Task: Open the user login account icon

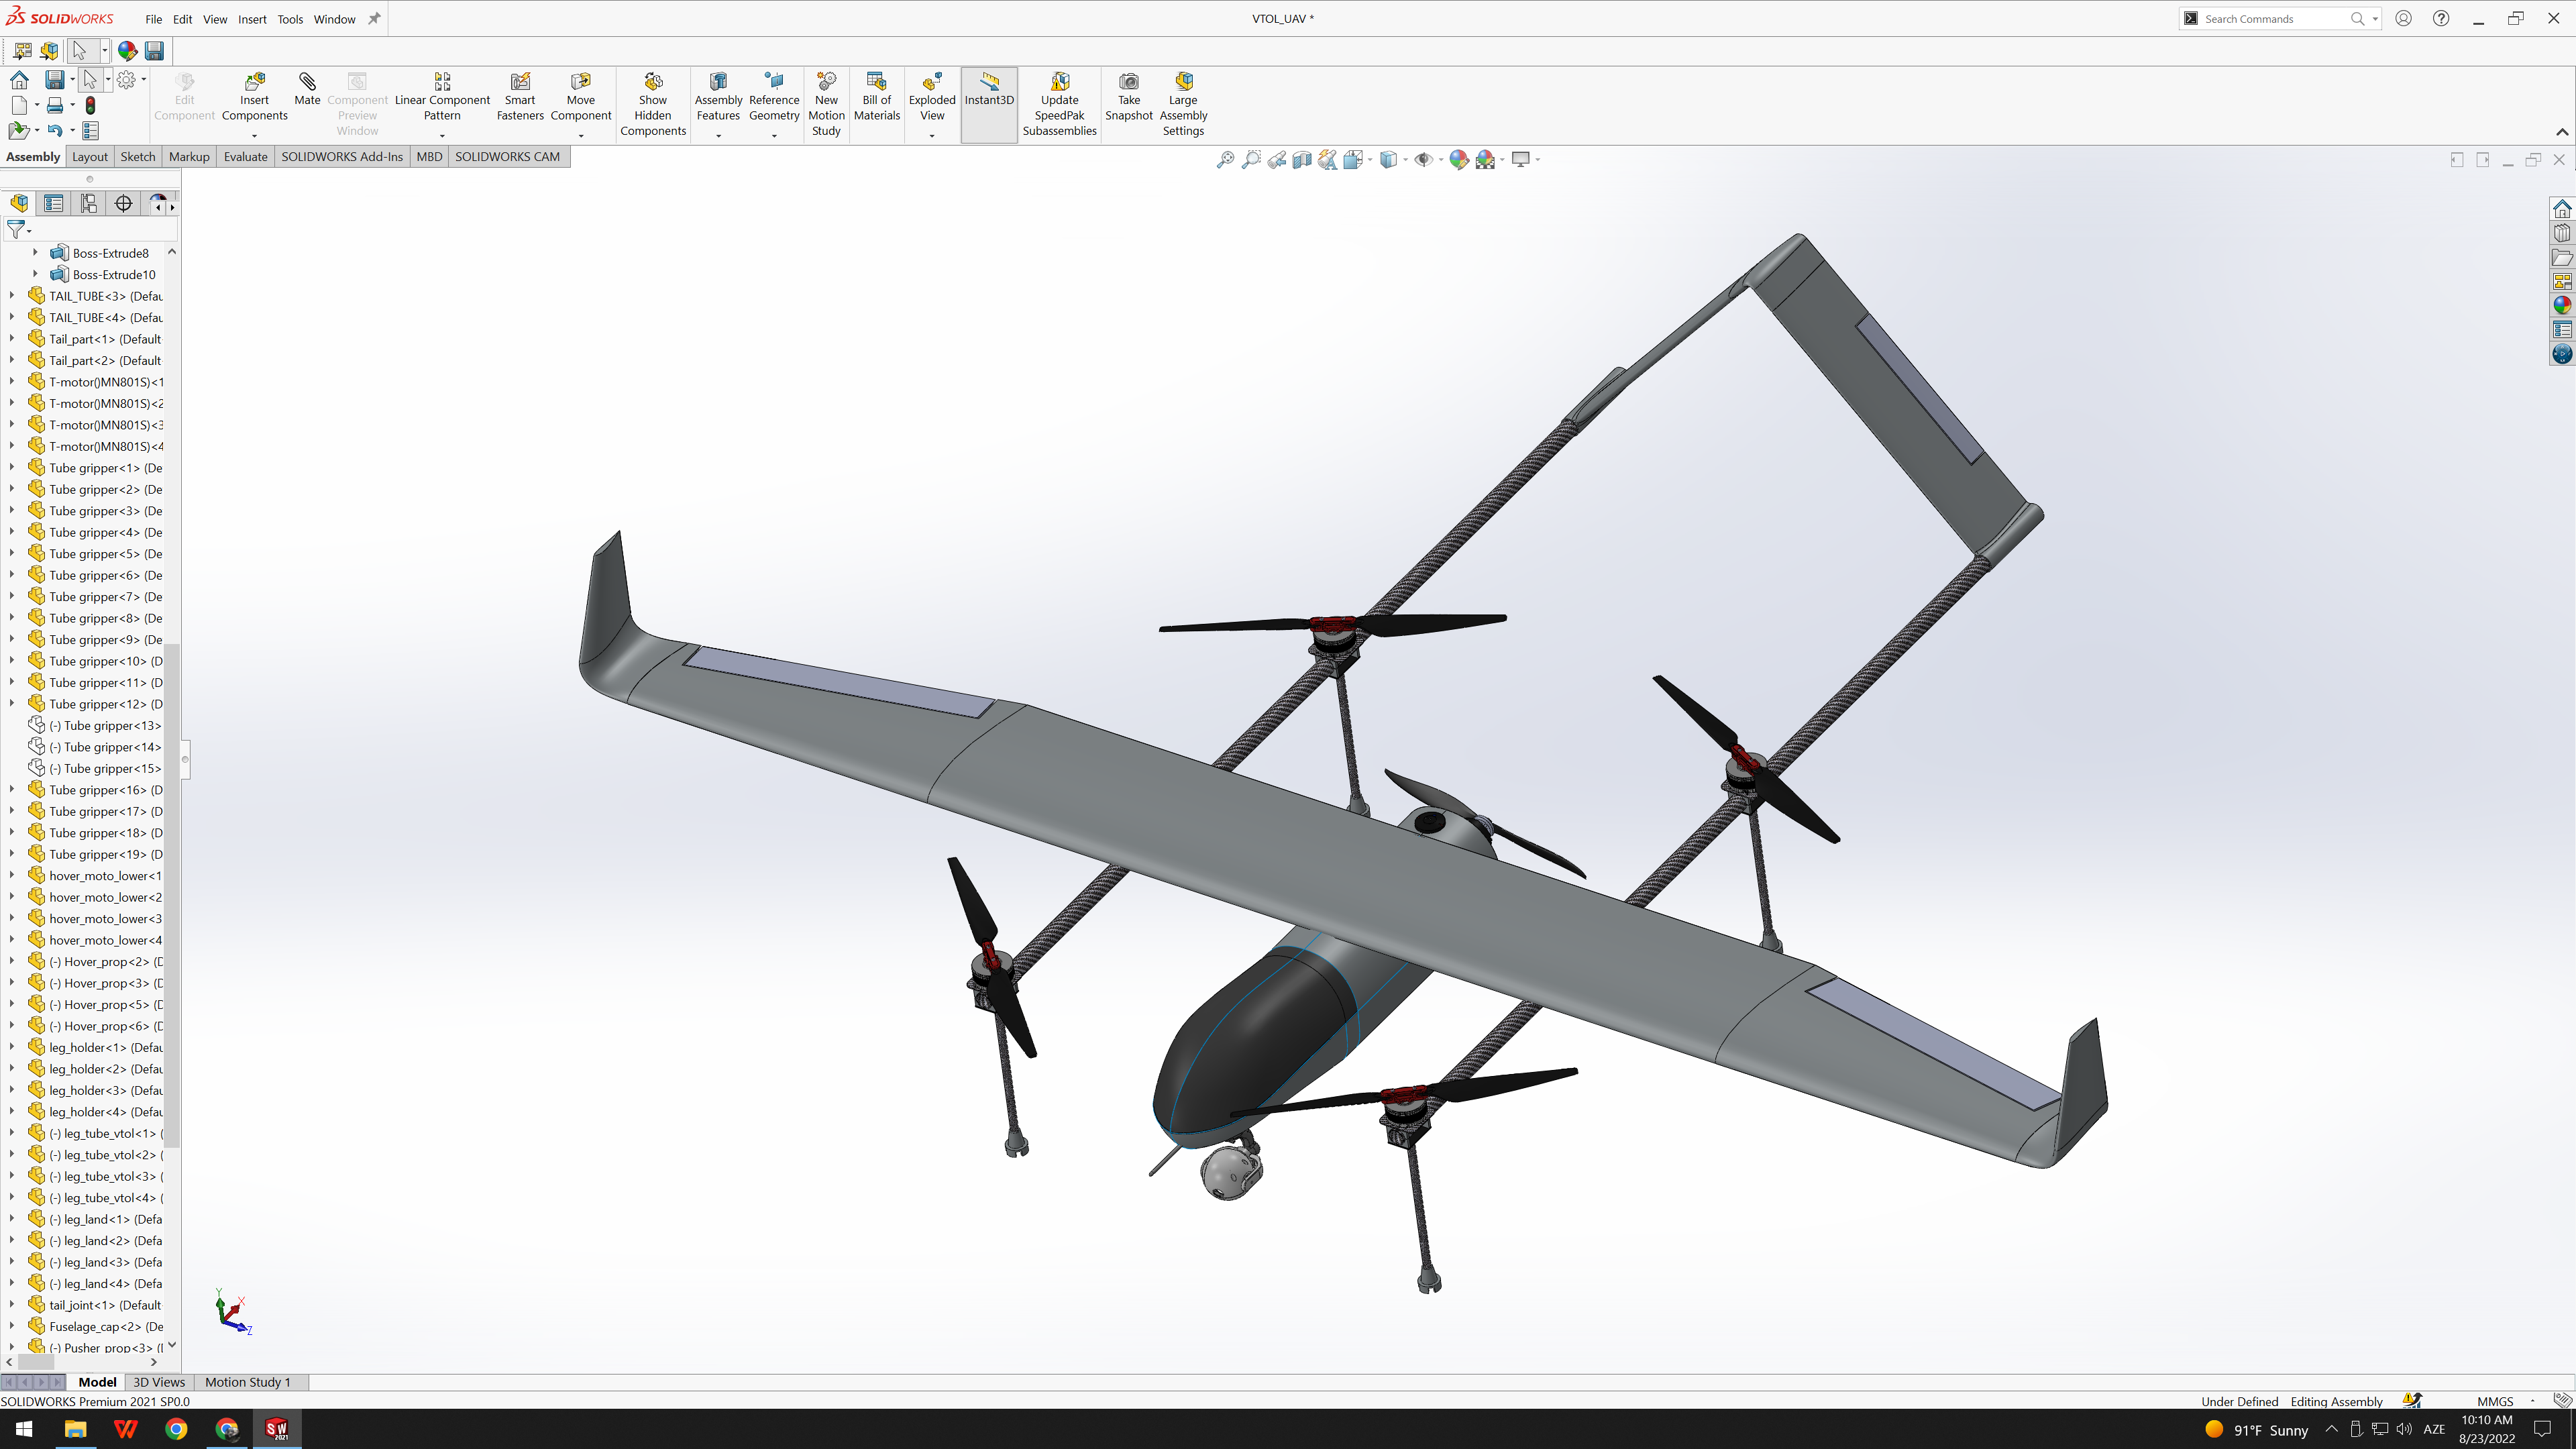Action: (x=2404, y=18)
